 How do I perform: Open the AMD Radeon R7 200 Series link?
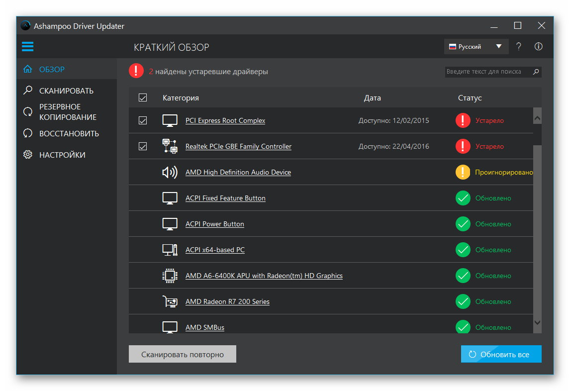[x=227, y=301]
